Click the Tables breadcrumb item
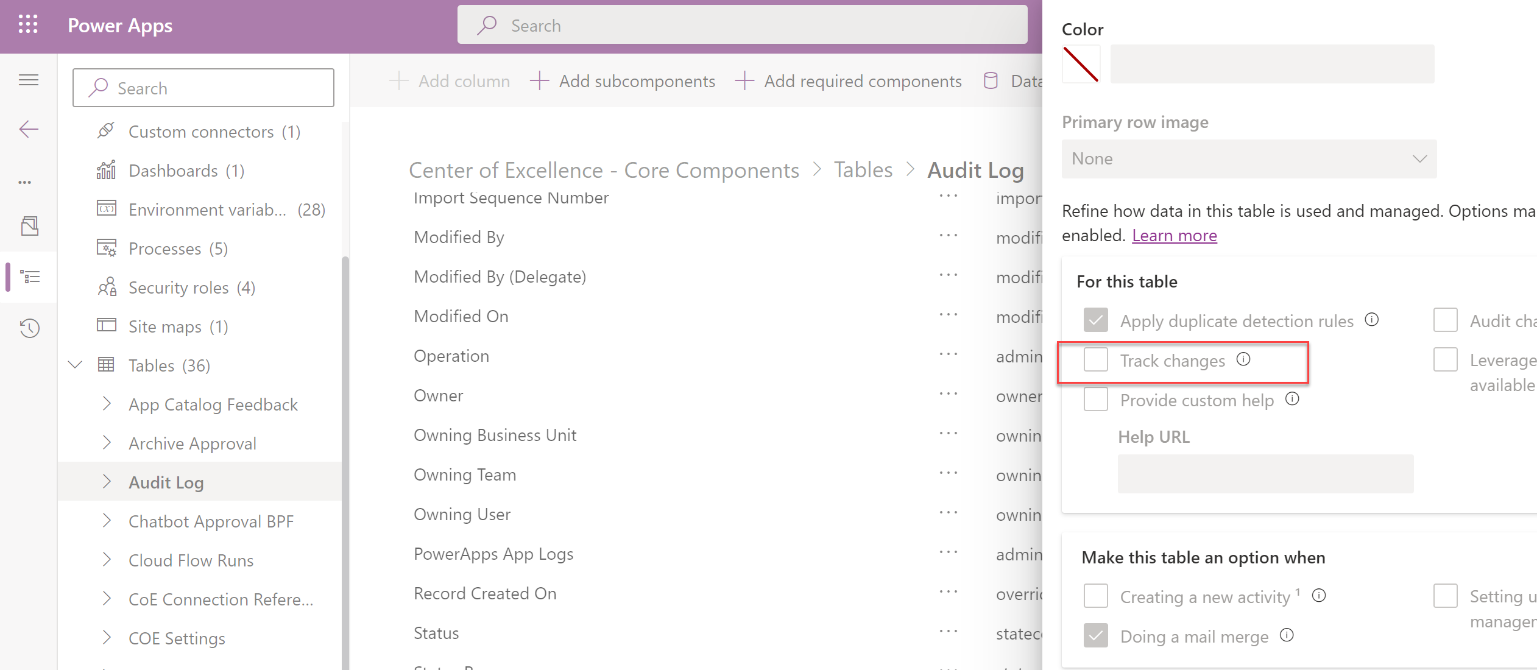Viewport: 1537px width, 670px height. 863,170
